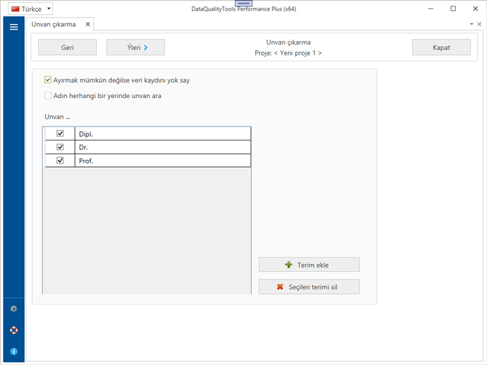Select the Dipl. term cell
The height and width of the screenshot is (365, 487).
click(163, 133)
